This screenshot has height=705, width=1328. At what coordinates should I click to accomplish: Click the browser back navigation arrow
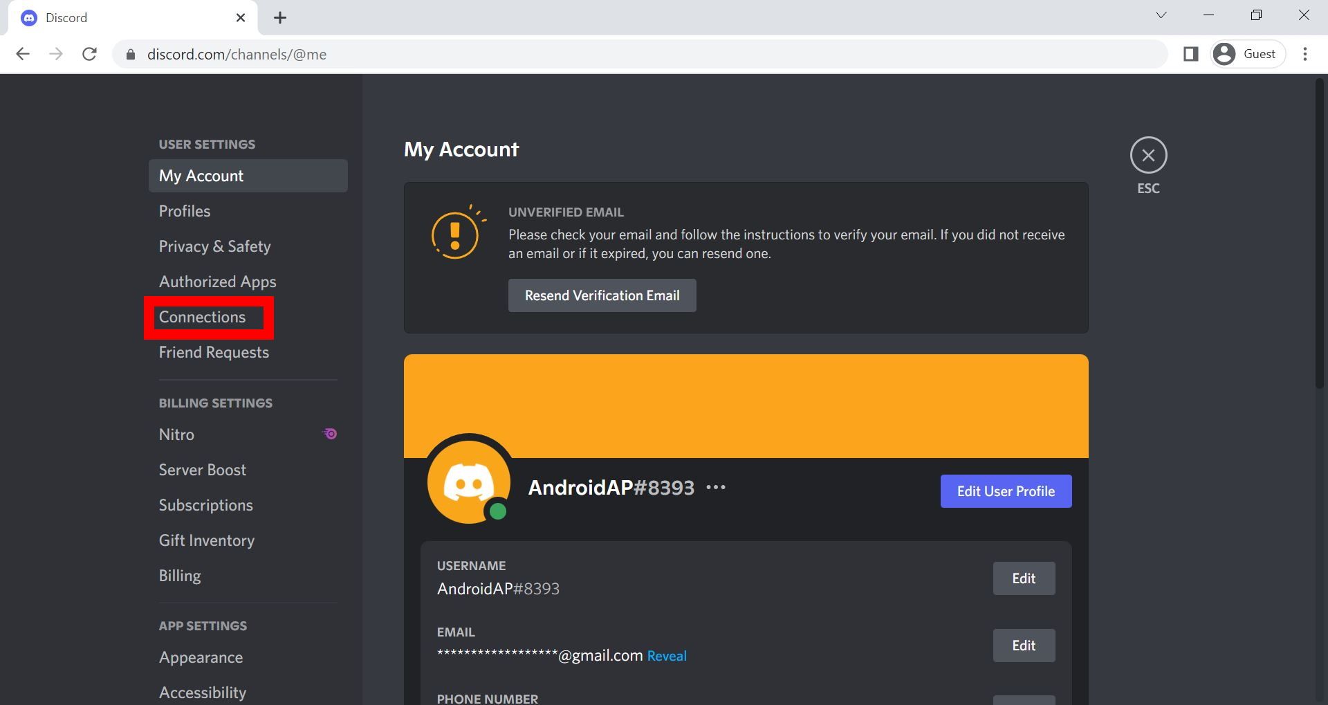24,53
